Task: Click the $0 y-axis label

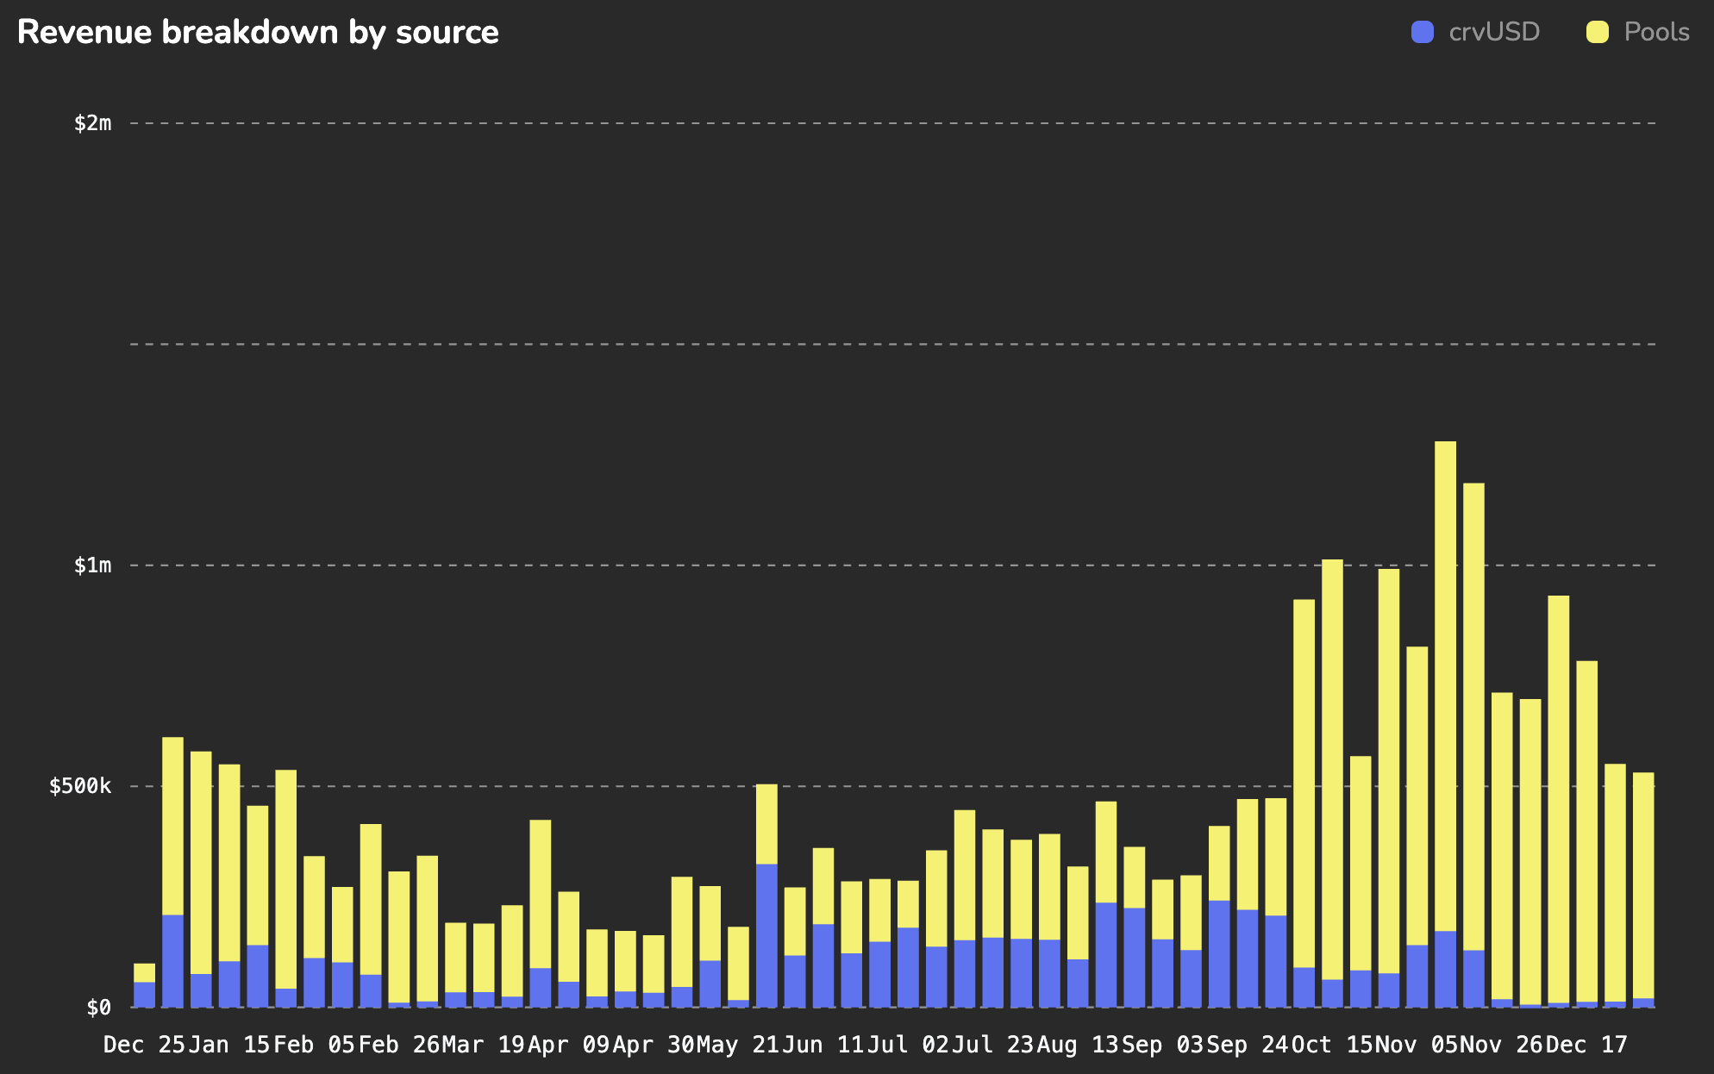Action: (x=98, y=1007)
